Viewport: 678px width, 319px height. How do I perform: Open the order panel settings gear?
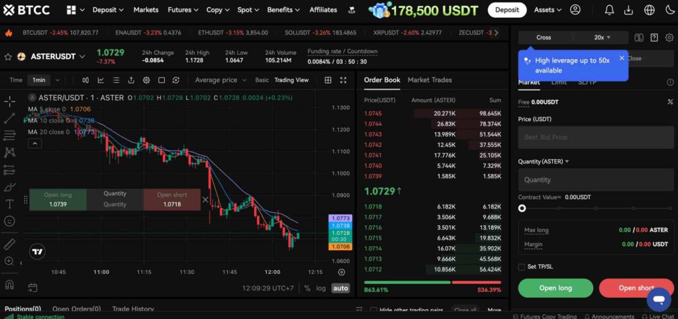pos(669,38)
